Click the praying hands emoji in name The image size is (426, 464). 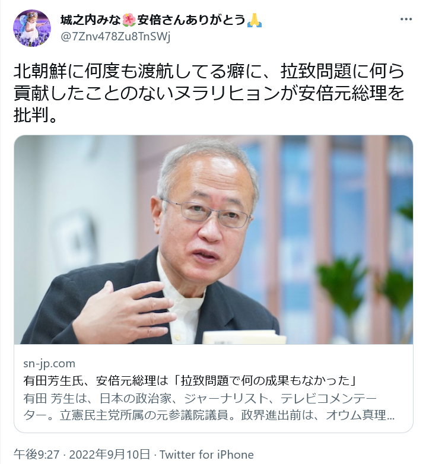pyautogui.click(x=255, y=20)
